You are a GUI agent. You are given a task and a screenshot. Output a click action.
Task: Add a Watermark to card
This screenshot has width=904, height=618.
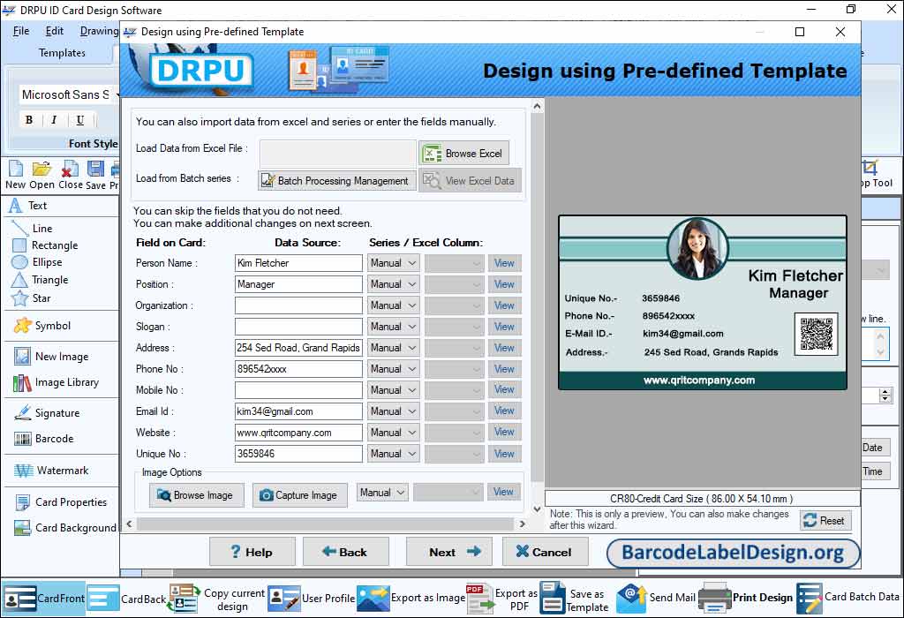pos(51,471)
